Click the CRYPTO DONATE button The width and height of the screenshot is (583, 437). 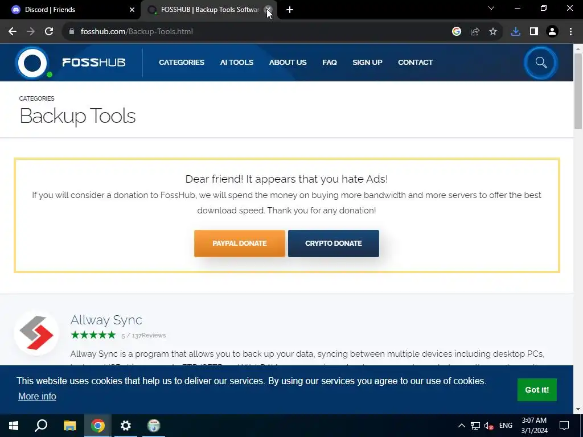point(334,244)
